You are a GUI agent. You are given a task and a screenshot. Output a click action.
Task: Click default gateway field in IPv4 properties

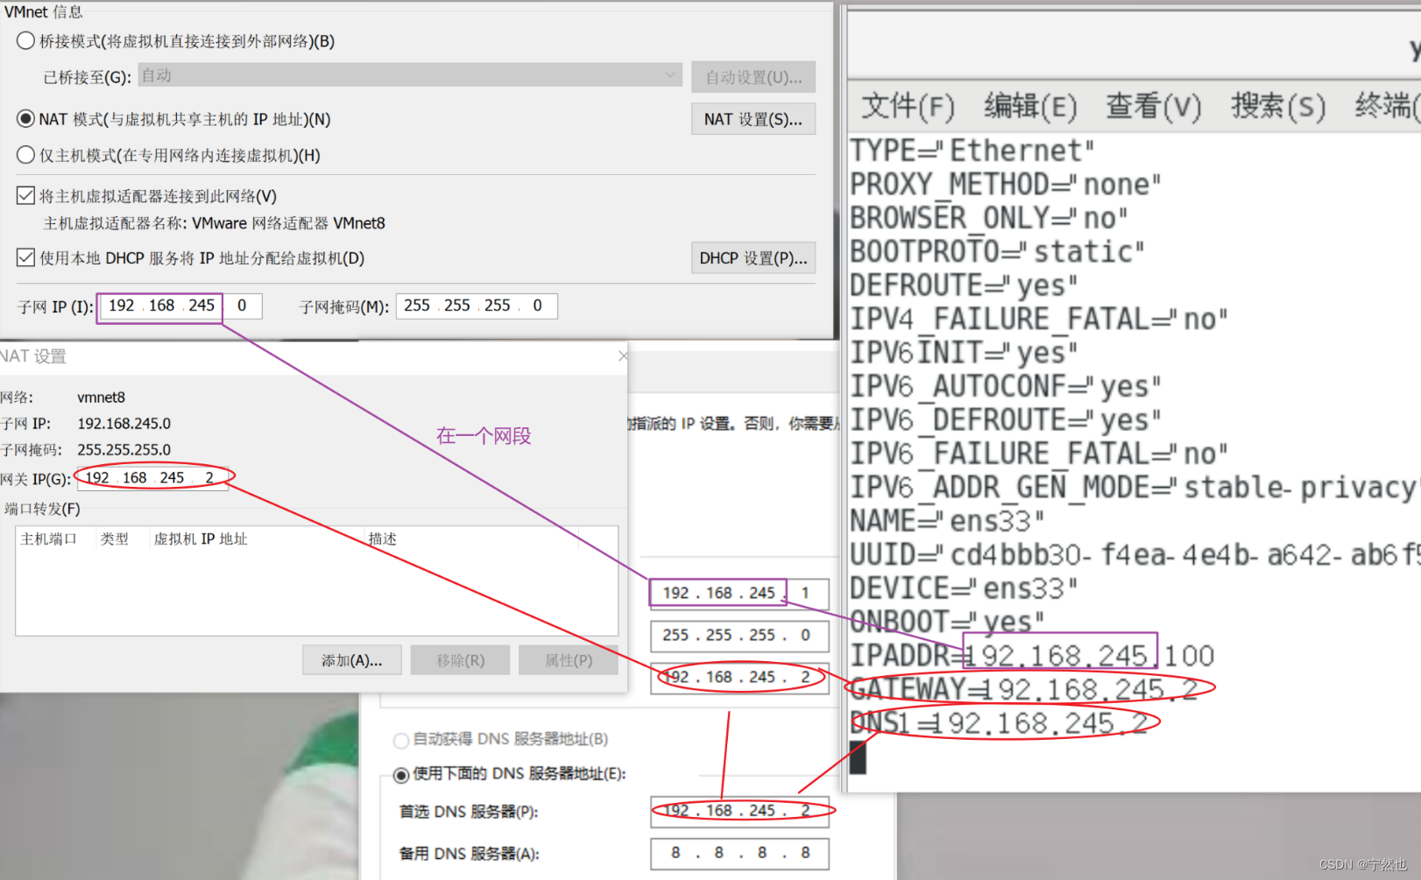(x=739, y=677)
